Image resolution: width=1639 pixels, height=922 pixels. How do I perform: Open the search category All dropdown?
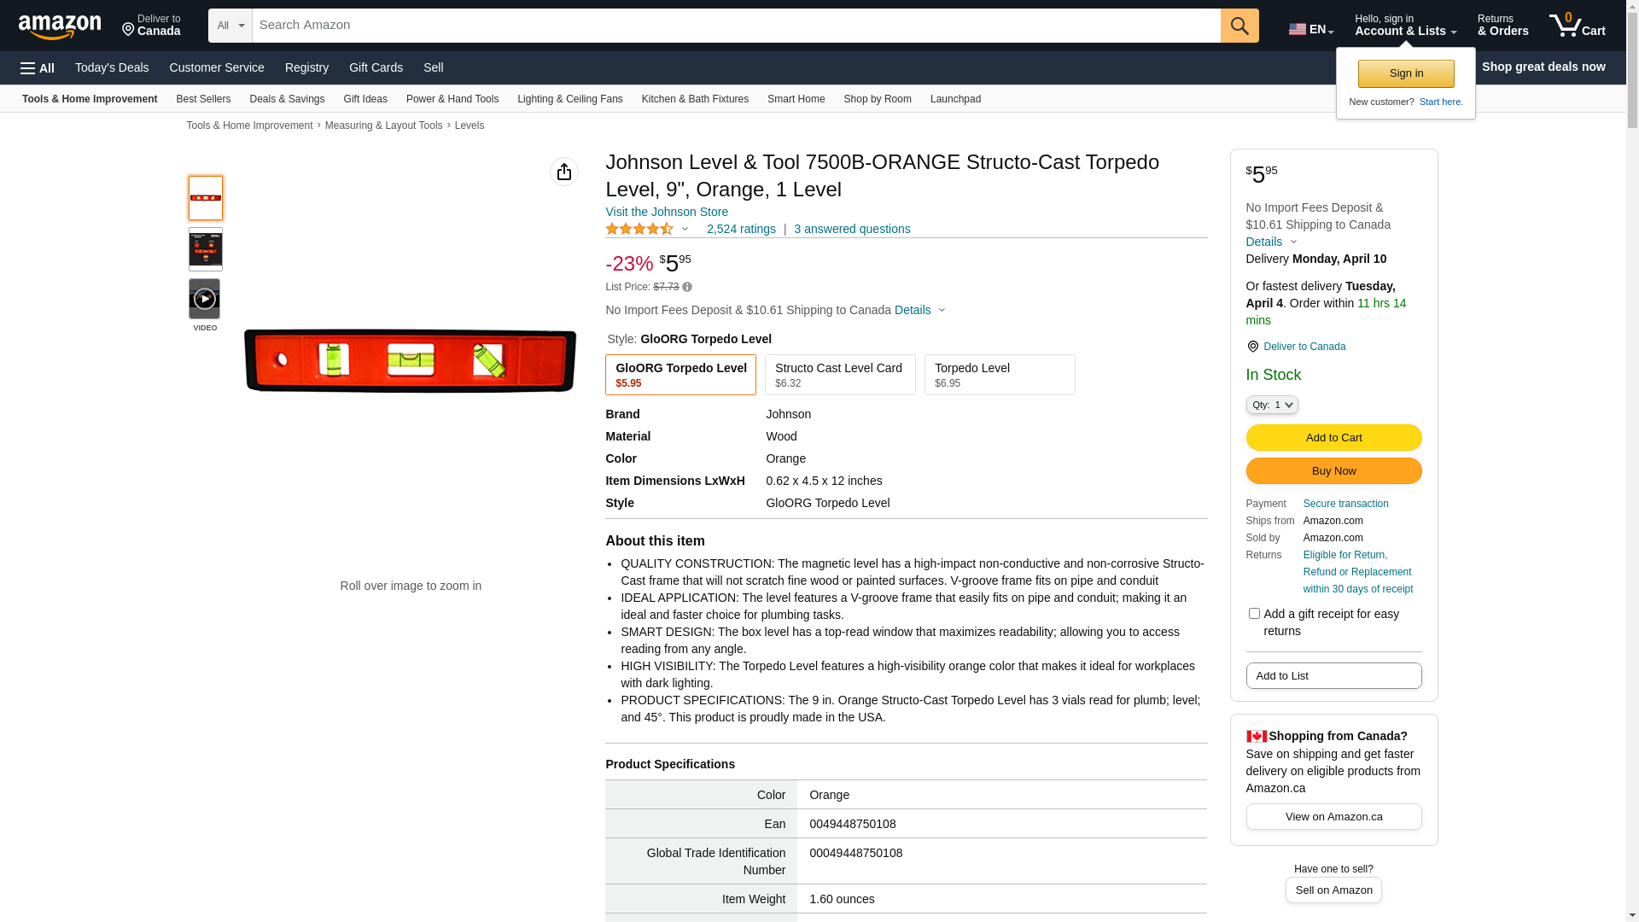230,26
